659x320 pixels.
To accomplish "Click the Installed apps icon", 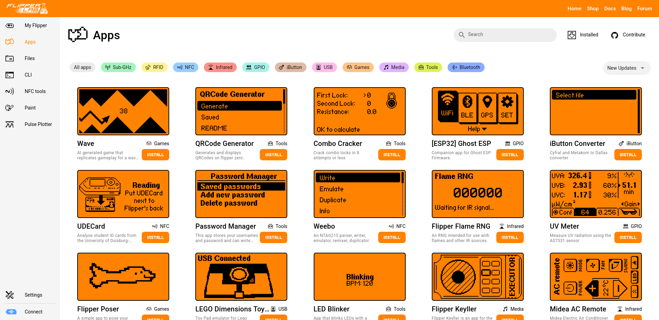I will tap(572, 35).
